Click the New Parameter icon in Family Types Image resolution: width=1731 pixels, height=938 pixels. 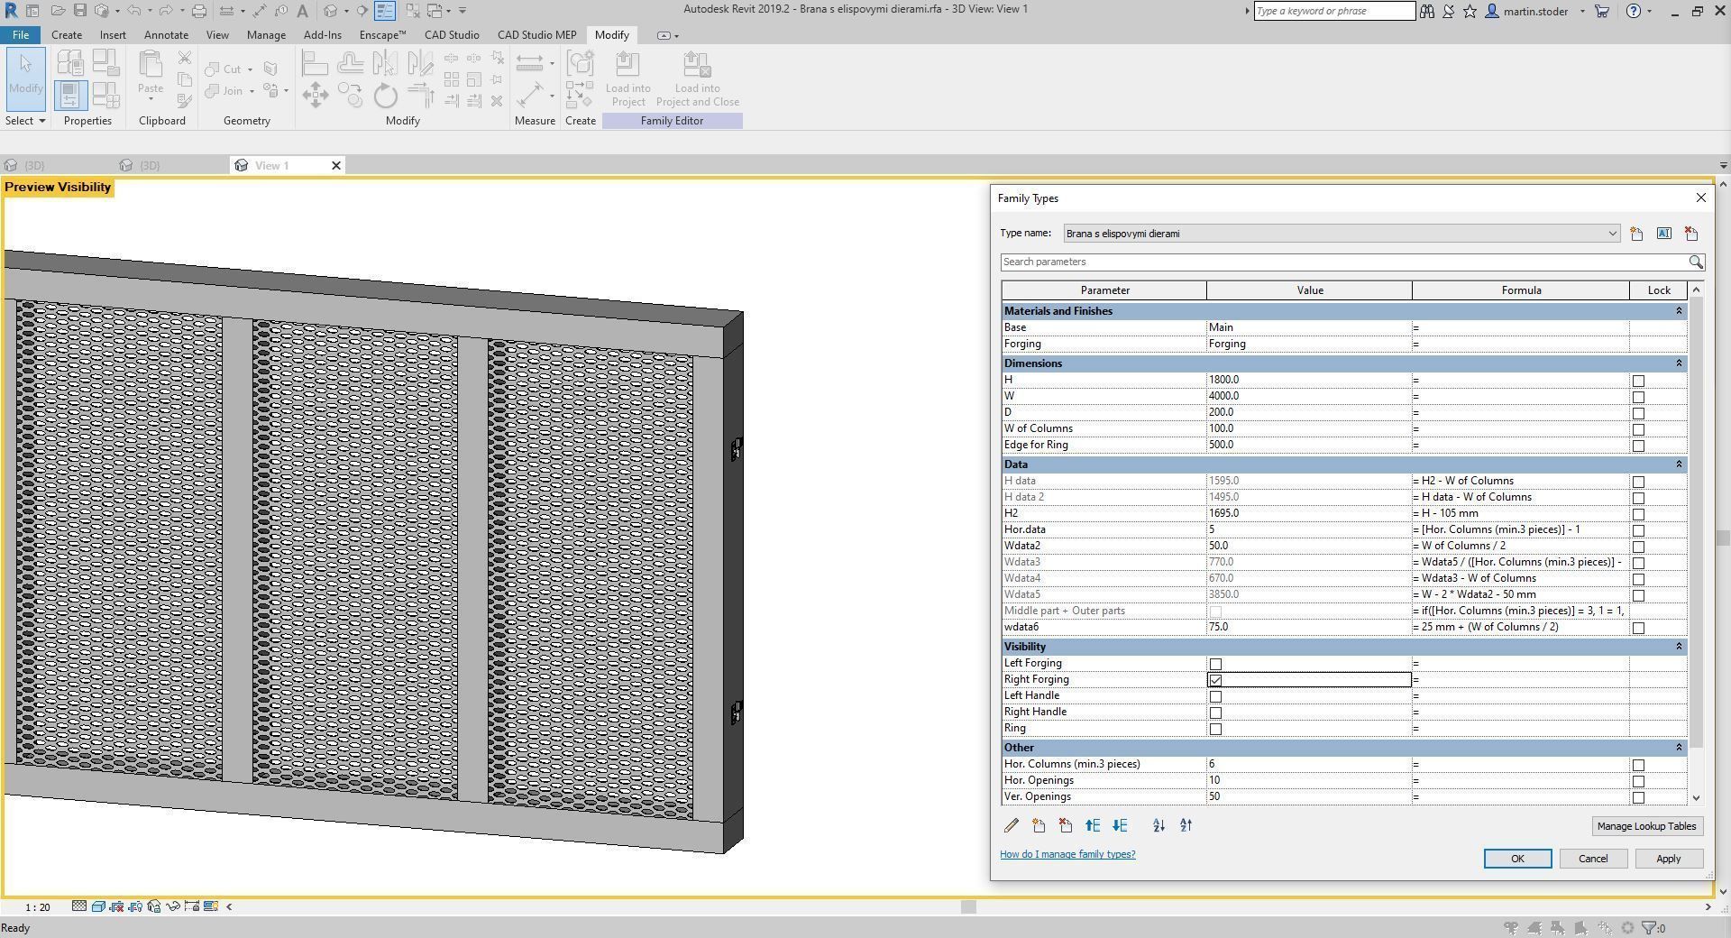coord(1039,825)
